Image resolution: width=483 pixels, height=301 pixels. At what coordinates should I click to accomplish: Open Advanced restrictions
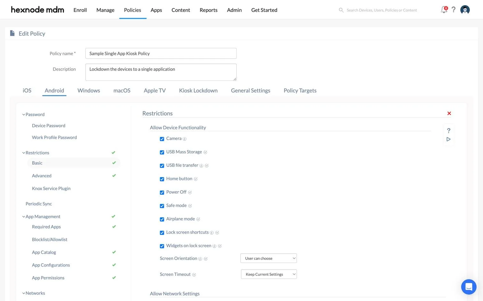coord(42,176)
